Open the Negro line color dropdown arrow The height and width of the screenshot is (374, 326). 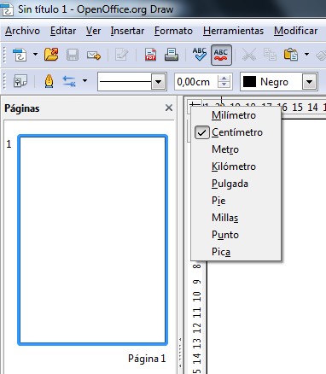310,82
